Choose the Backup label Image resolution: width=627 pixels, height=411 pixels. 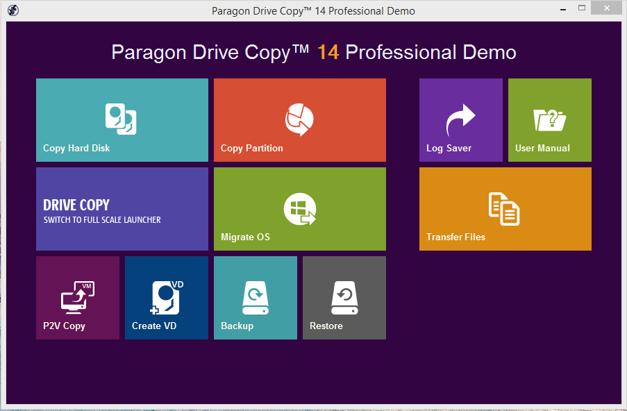click(x=237, y=326)
